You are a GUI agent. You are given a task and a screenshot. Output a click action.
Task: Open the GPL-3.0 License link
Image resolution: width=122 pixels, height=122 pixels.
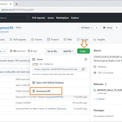tap(106, 73)
